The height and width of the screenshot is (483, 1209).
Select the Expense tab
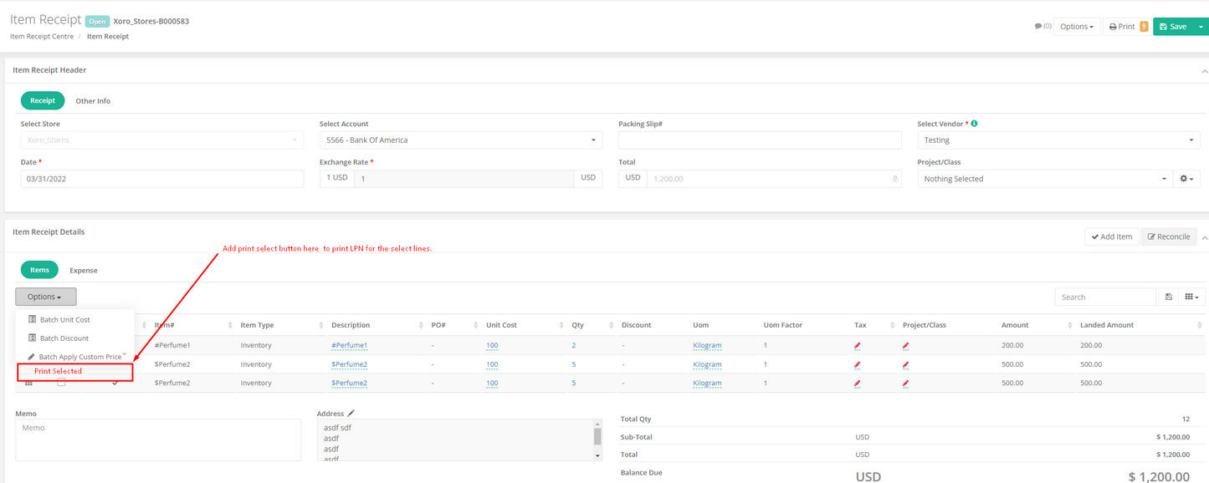click(84, 271)
